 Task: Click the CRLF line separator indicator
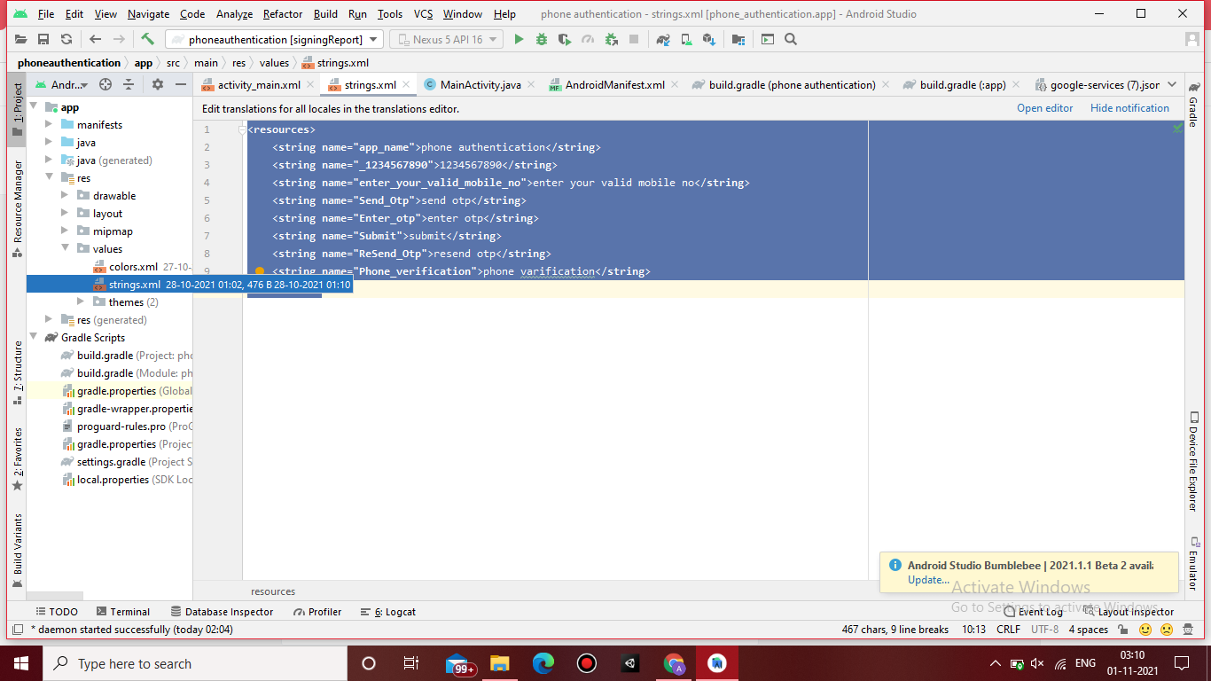coord(1008,630)
